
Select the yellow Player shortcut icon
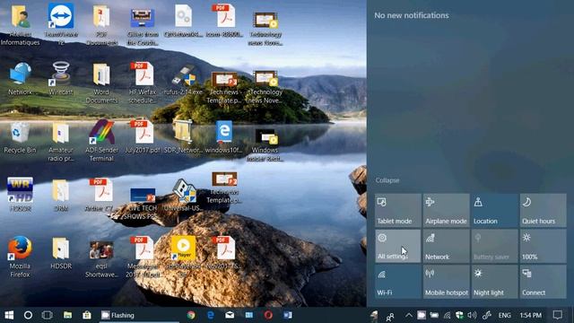[183, 257]
